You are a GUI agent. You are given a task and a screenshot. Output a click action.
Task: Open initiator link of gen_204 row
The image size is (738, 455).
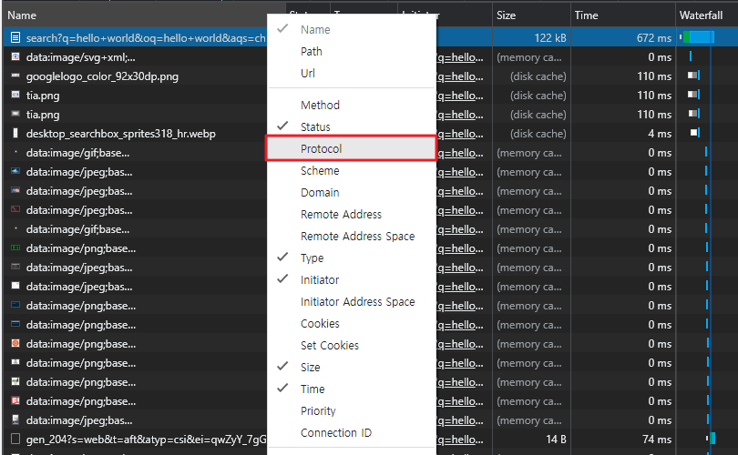coord(460,440)
